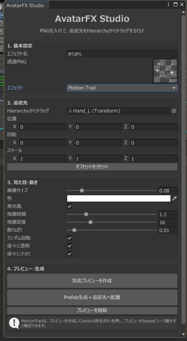Click the sparkle PNG texture thumbnail

point(165,71)
